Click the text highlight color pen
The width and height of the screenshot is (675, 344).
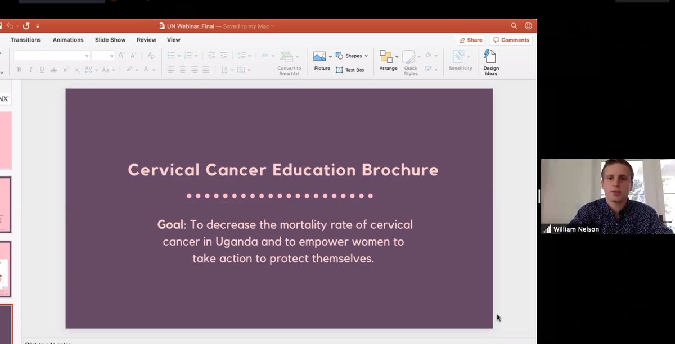click(129, 70)
